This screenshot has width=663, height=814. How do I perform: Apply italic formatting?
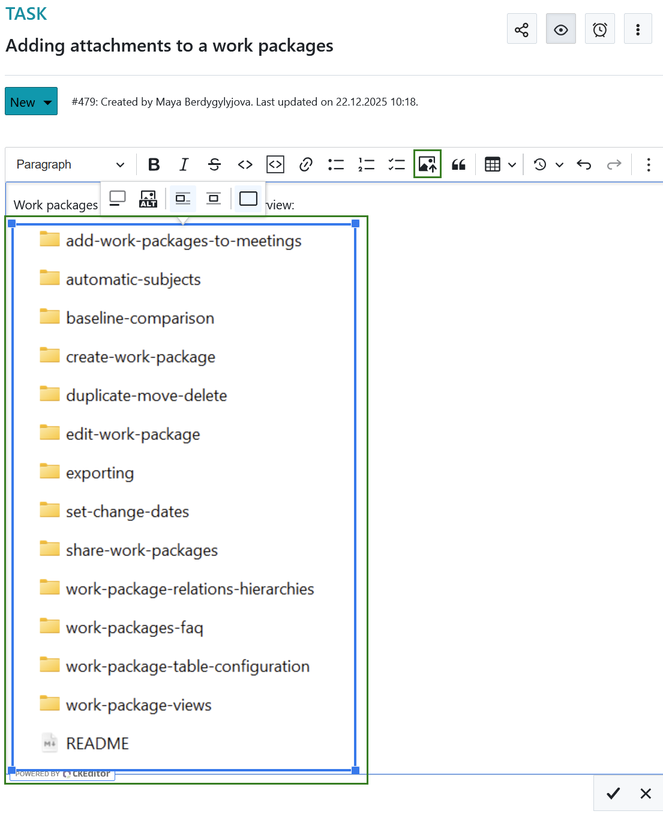184,164
